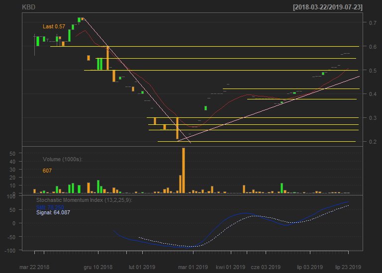Click the SMI axis label -50
382x273 pixels.
coord(10,237)
